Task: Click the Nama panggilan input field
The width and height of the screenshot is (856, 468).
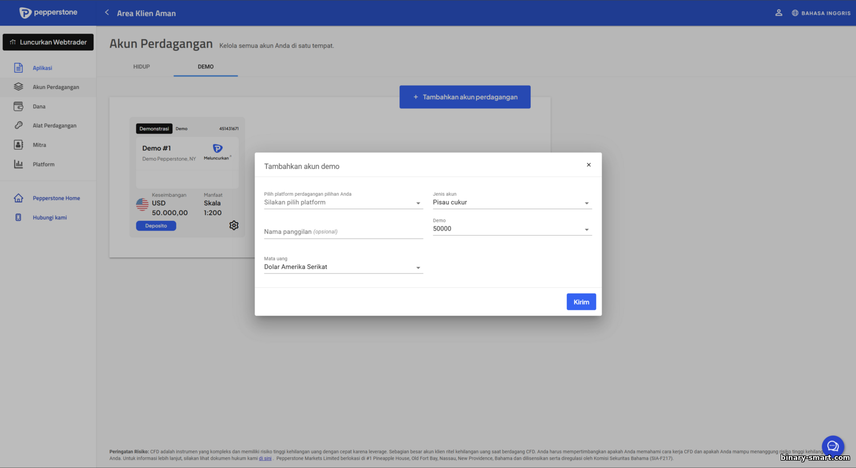Action: click(343, 232)
